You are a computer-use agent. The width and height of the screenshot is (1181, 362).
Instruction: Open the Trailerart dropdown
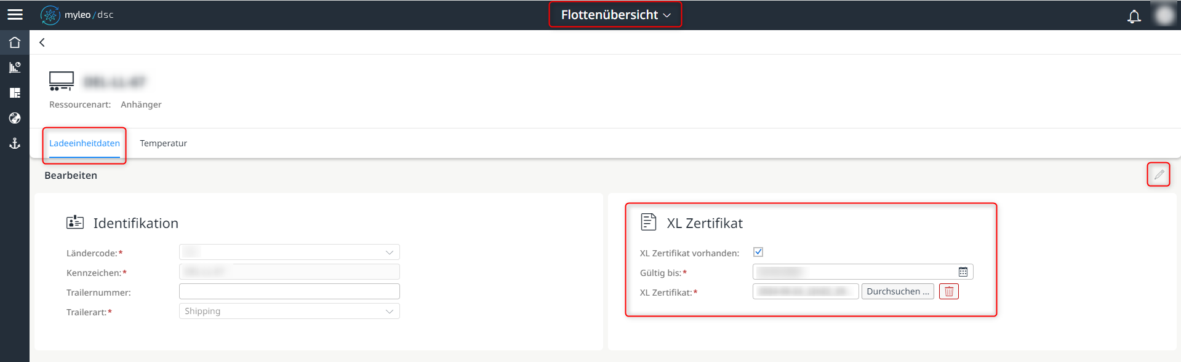(289, 311)
